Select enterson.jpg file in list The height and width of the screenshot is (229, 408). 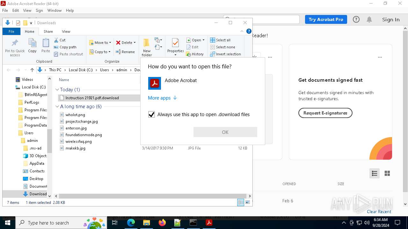[x=76, y=128]
